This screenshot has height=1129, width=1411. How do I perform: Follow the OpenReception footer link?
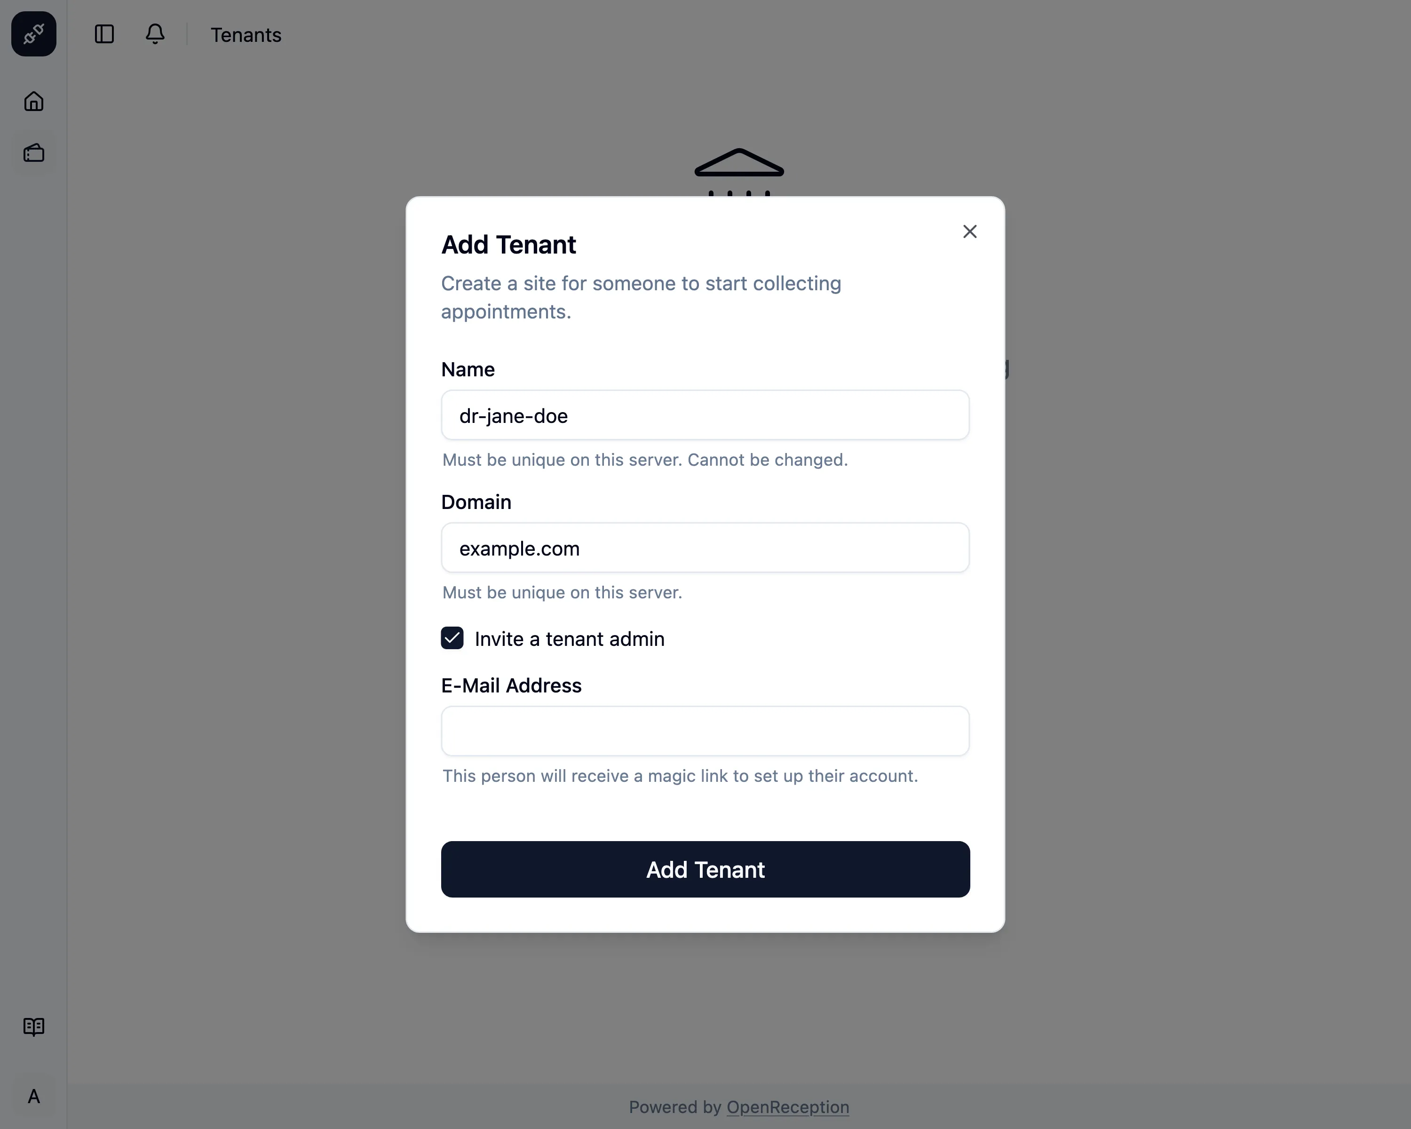click(x=788, y=1107)
